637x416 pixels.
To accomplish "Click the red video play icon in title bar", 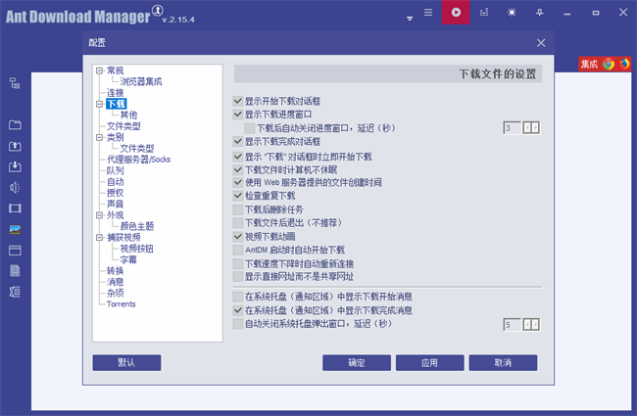I will [455, 13].
